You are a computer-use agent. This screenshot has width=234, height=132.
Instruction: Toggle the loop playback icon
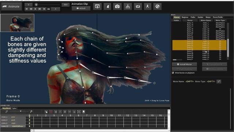(49, 9)
